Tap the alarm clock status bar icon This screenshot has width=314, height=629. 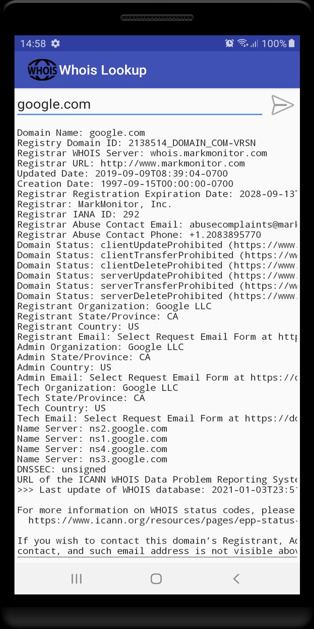pos(229,44)
